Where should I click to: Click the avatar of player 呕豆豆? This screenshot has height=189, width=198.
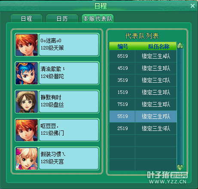pyautogui.click(x=27, y=130)
